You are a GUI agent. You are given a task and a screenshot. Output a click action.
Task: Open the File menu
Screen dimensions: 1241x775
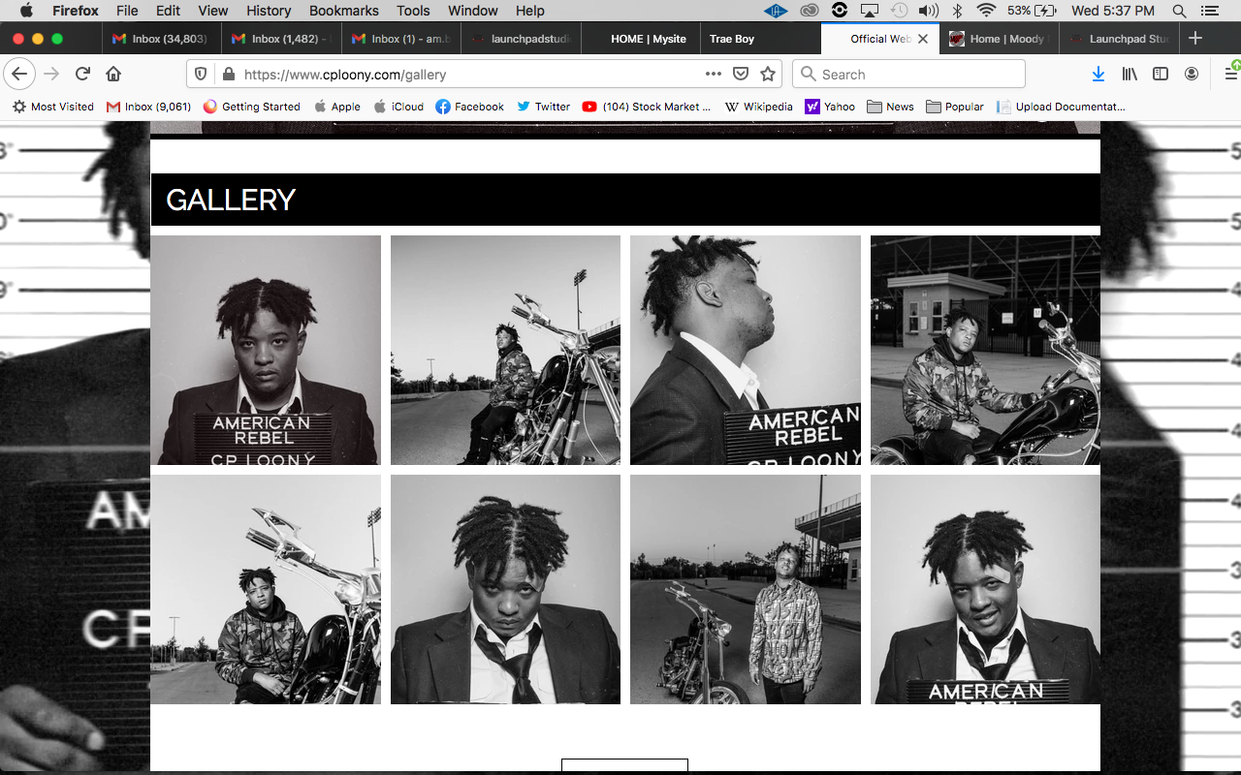click(127, 11)
